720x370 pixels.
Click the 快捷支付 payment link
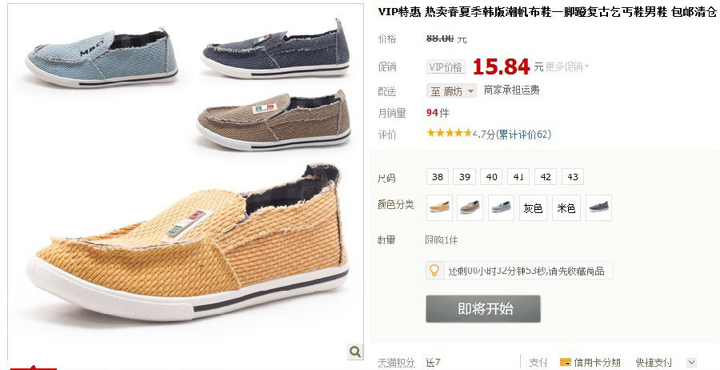[x=654, y=363]
